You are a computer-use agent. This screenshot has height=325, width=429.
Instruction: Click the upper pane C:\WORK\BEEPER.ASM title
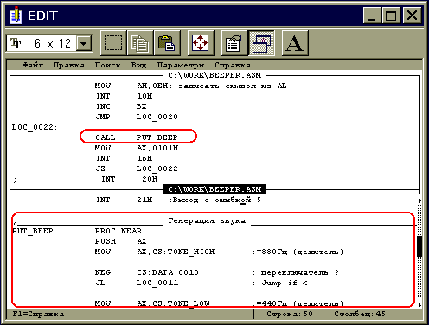tap(214, 75)
